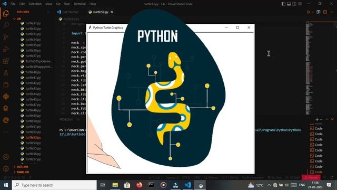Screen dimensions: 337x190
Task: Open Explorer panel more actions ellipsis
Action: click(x=48, y=12)
